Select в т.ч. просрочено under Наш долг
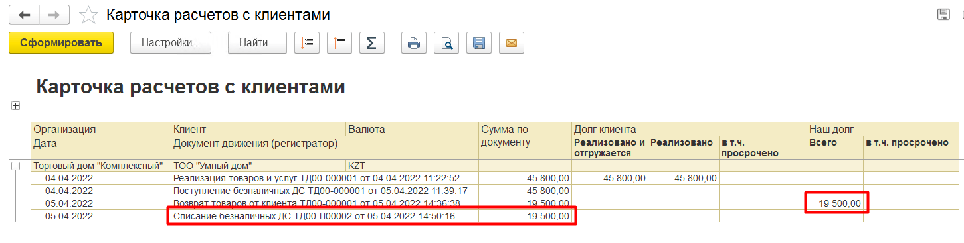The image size is (964, 243). (x=911, y=148)
